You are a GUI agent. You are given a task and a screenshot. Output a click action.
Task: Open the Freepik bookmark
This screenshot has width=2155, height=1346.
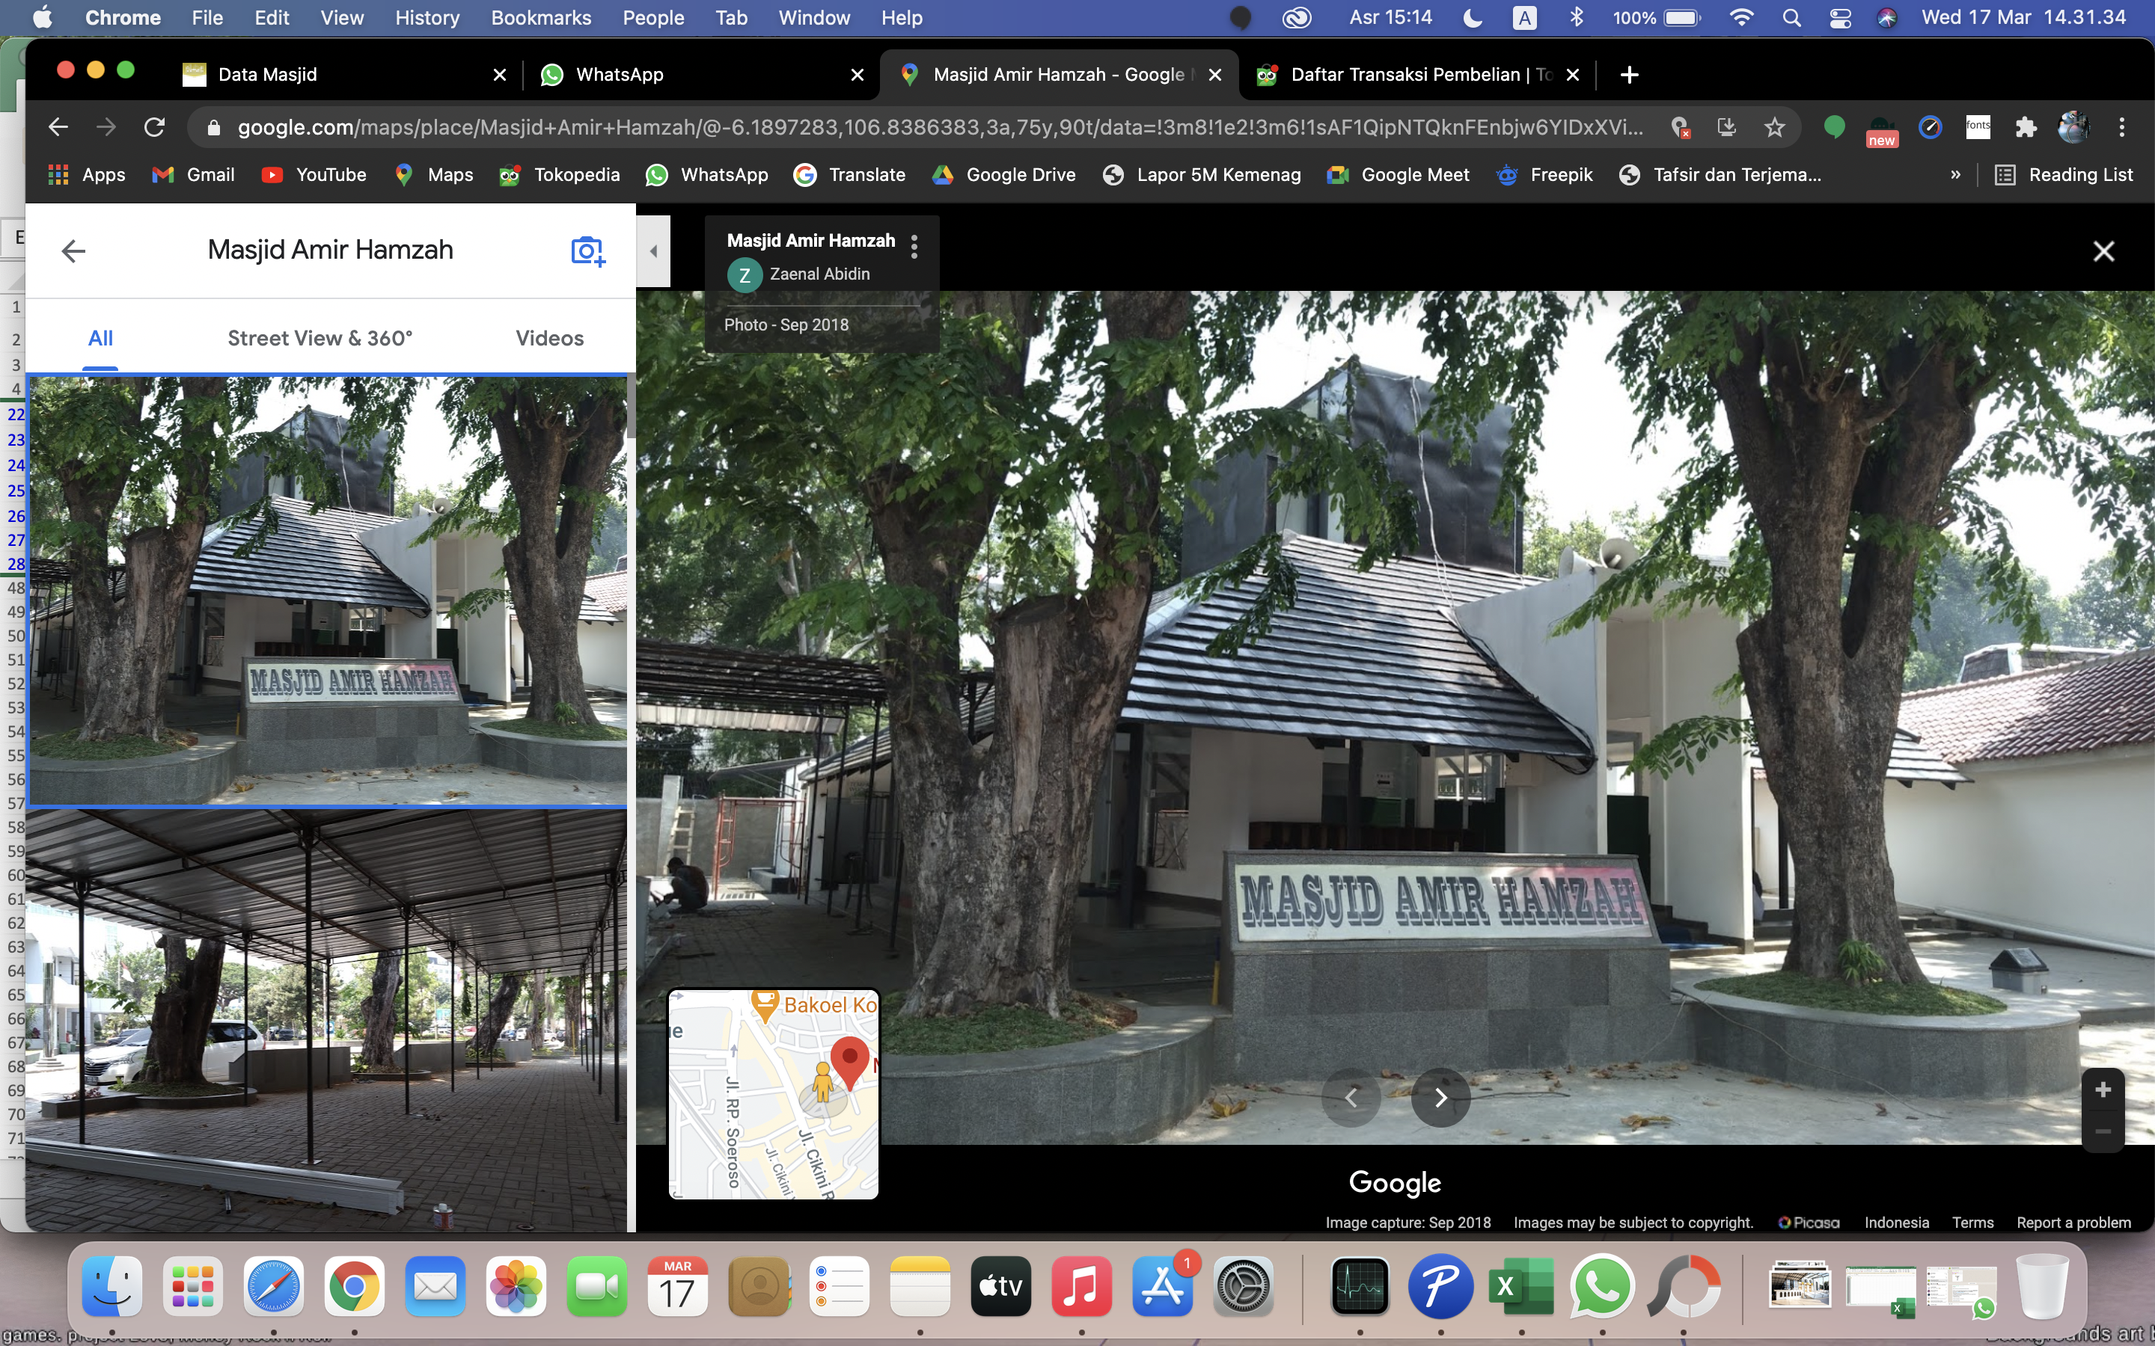(x=1544, y=174)
